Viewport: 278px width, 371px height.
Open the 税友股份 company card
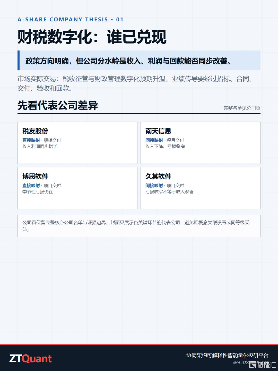[77, 143]
